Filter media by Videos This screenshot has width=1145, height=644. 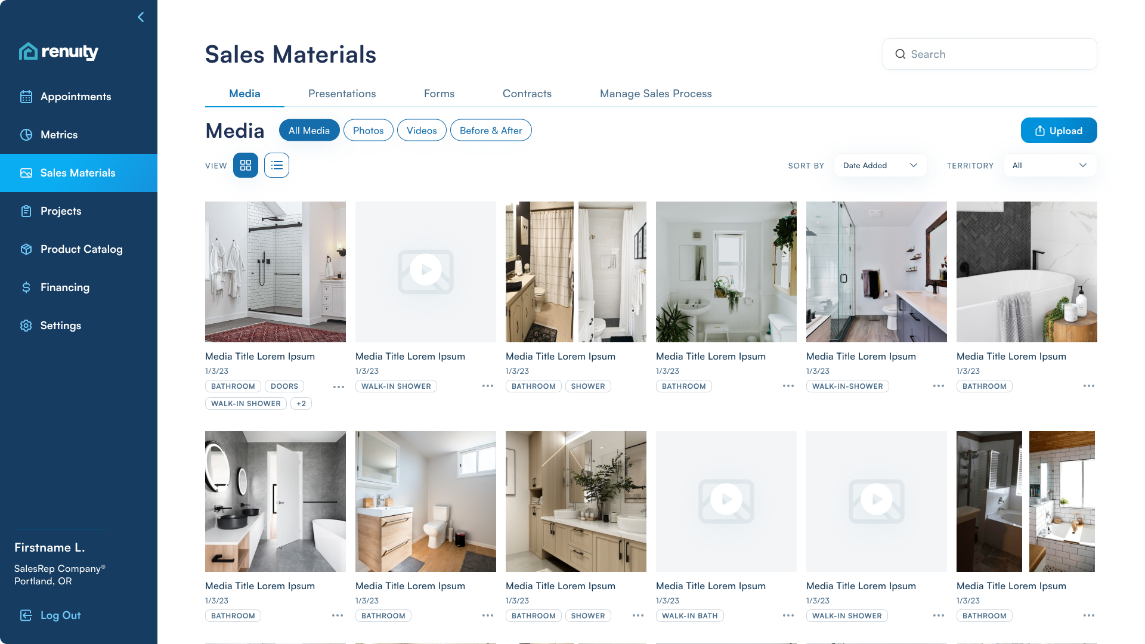pos(422,131)
